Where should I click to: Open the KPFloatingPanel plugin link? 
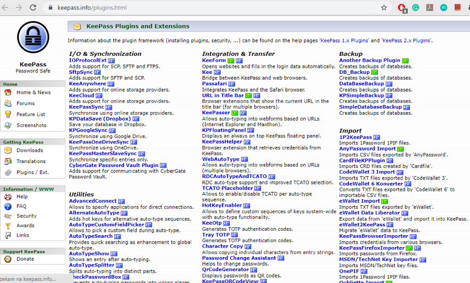coord(224,130)
